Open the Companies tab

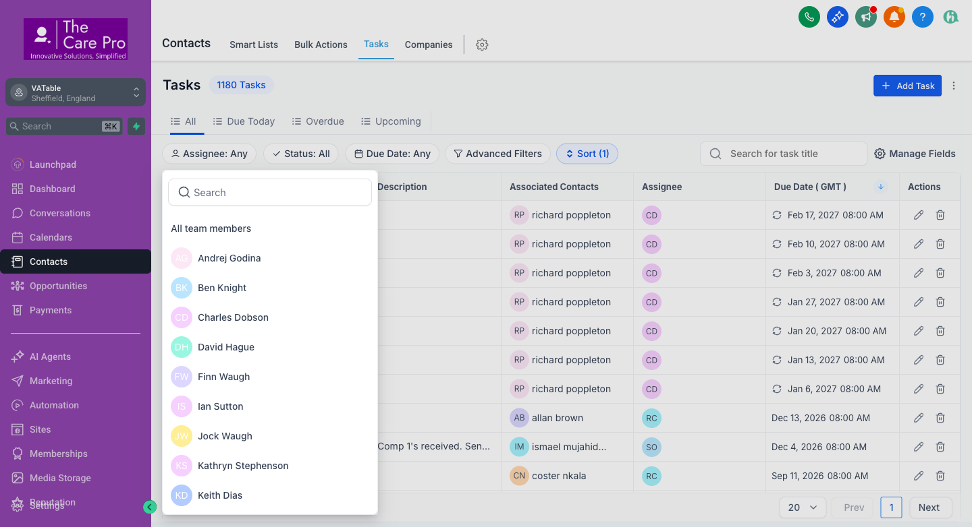[x=428, y=44]
